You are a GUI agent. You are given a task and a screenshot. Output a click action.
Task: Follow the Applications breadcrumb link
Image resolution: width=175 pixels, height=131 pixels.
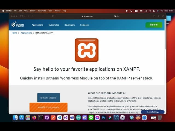click(x=26, y=33)
